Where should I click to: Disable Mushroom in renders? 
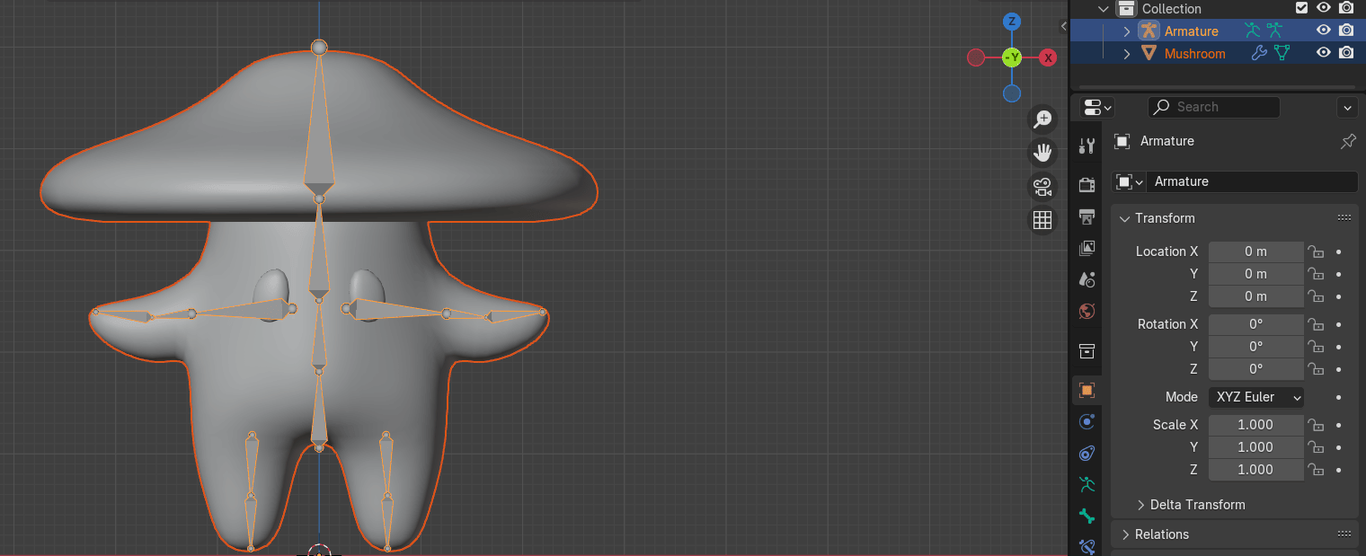coord(1345,54)
